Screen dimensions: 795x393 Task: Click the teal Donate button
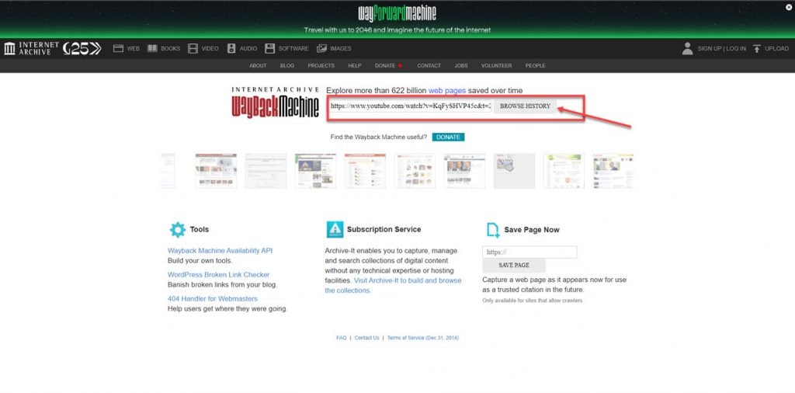(x=448, y=137)
